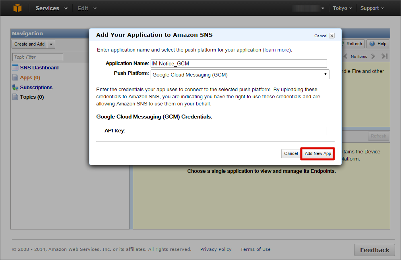The height and width of the screenshot is (260, 401).
Task: Jump to the last page arrow
Action: point(384,56)
